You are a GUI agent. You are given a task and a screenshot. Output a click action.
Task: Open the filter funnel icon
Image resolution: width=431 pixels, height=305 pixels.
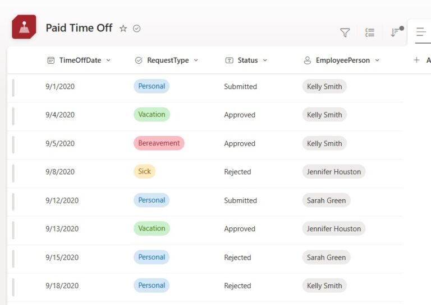[345, 33]
